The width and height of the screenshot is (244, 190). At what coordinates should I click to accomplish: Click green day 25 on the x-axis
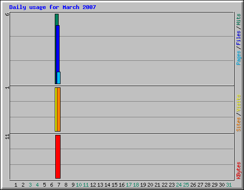pos(186,185)
